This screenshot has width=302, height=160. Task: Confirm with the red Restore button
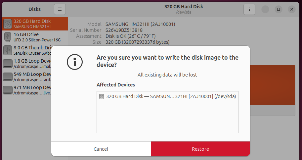(x=200, y=149)
